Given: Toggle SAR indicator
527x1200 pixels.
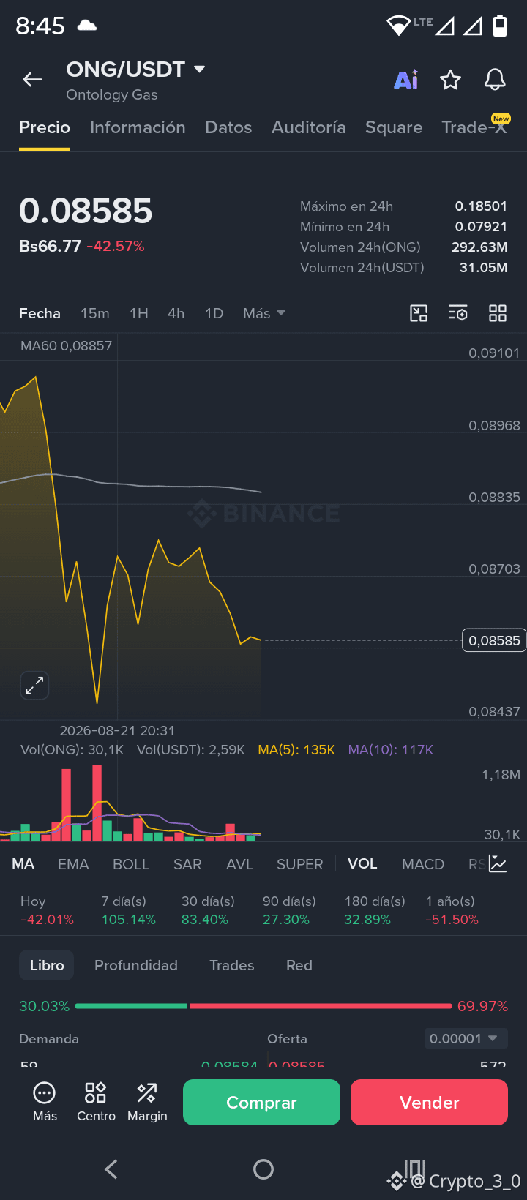Looking at the screenshot, I should (x=187, y=864).
